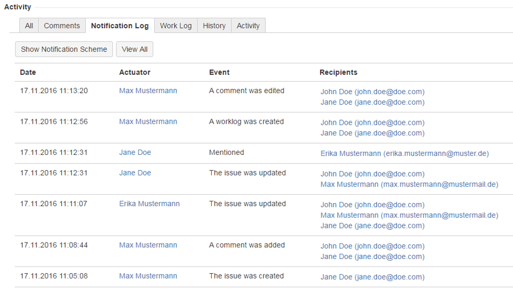
Task: Select the Notification Log tab
Action: tap(120, 26)
